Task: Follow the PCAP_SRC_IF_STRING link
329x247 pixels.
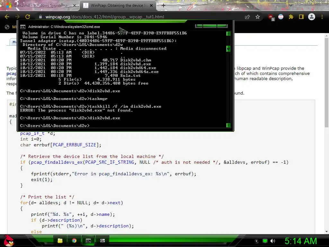Action: (x=110, y=162)
